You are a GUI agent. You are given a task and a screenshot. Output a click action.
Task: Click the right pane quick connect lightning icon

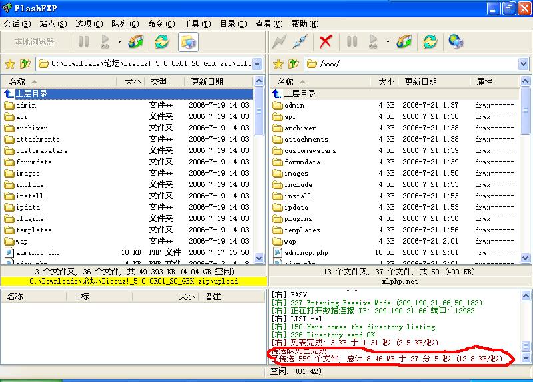pyautogui.click(x=279, y=42)
